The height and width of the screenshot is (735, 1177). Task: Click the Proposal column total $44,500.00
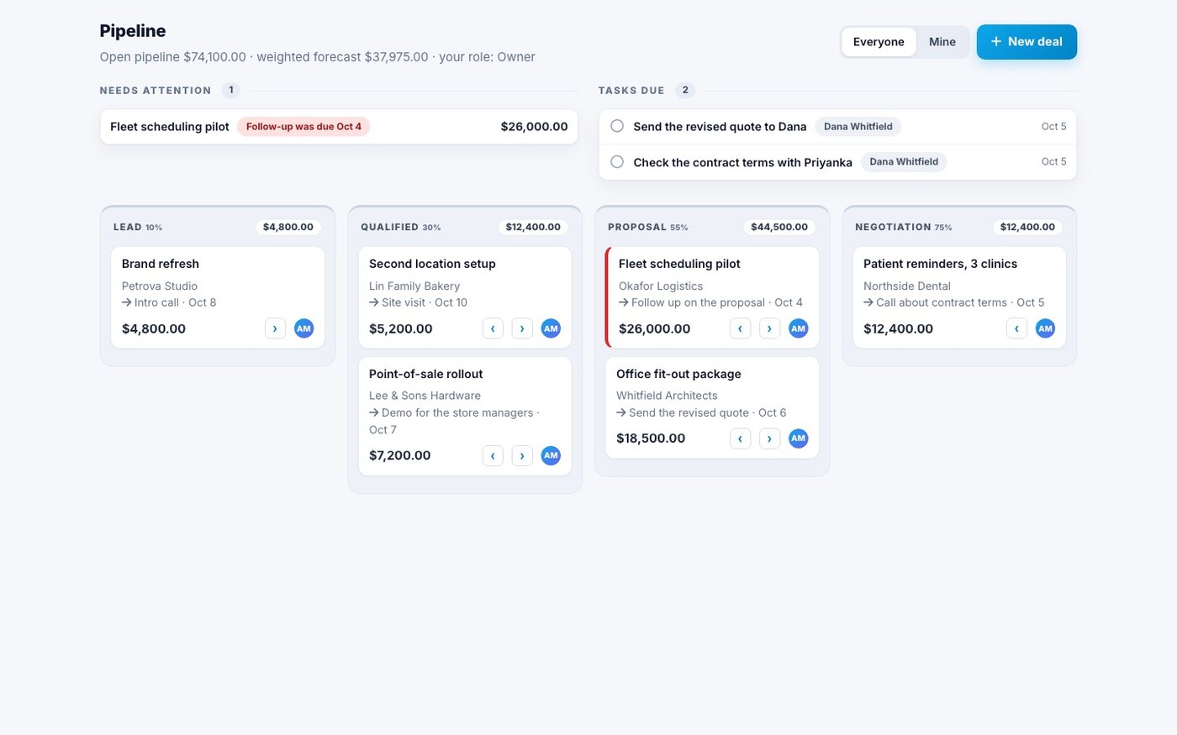(779, 227)
